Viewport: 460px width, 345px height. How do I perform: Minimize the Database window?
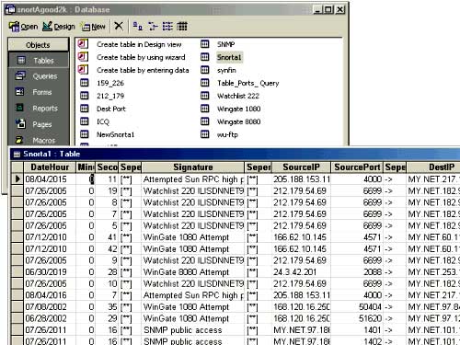[x=317, y=10]
